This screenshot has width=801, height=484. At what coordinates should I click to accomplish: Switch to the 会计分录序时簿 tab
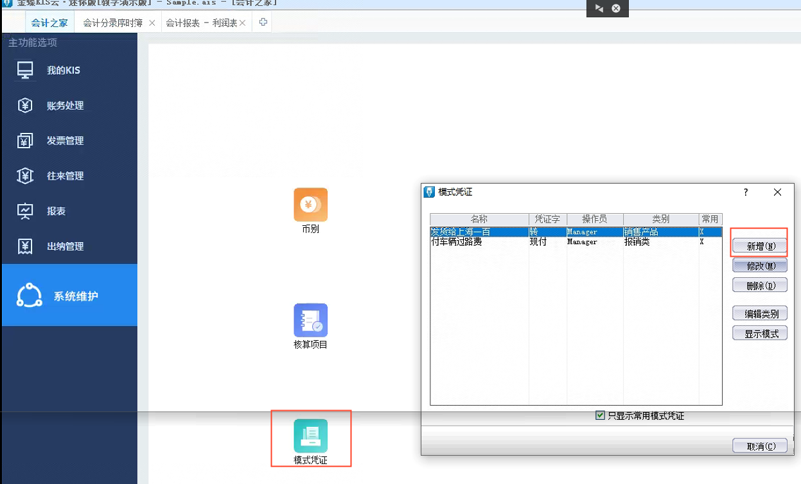(x=113, y=23)
